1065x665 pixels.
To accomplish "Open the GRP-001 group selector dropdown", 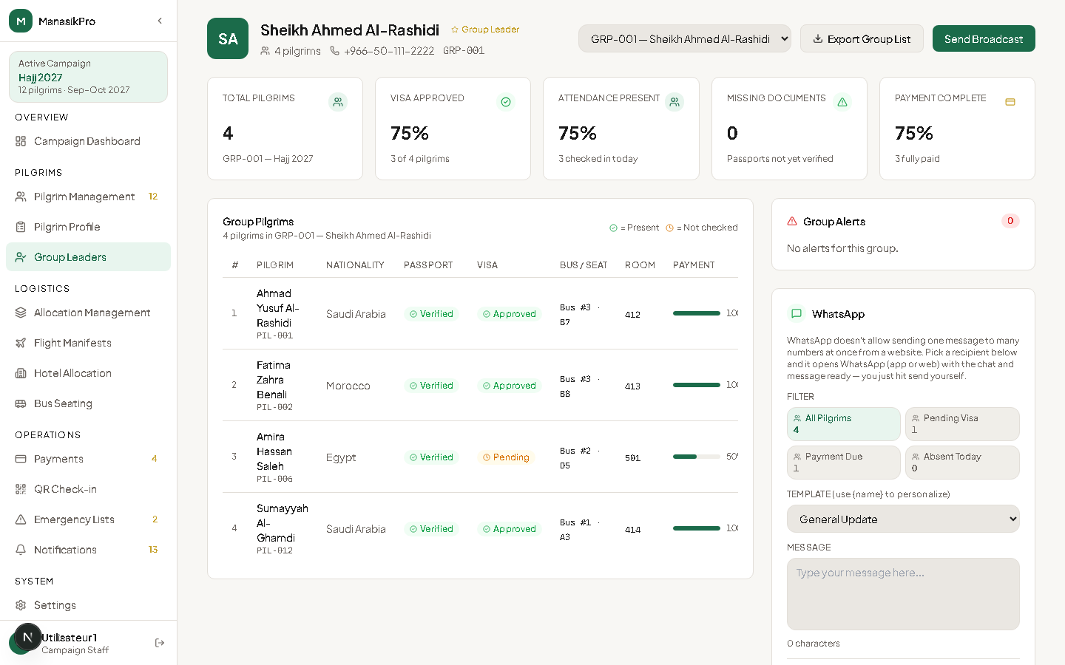I will (x=685, y=38).
